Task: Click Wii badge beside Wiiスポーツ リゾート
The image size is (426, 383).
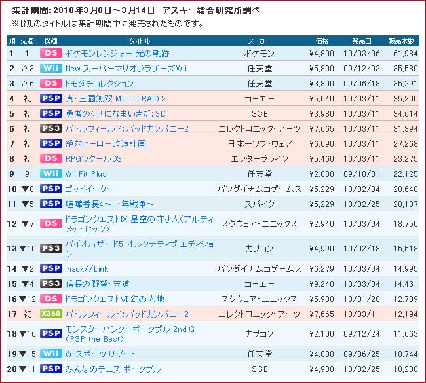Action: click(51, 354)
